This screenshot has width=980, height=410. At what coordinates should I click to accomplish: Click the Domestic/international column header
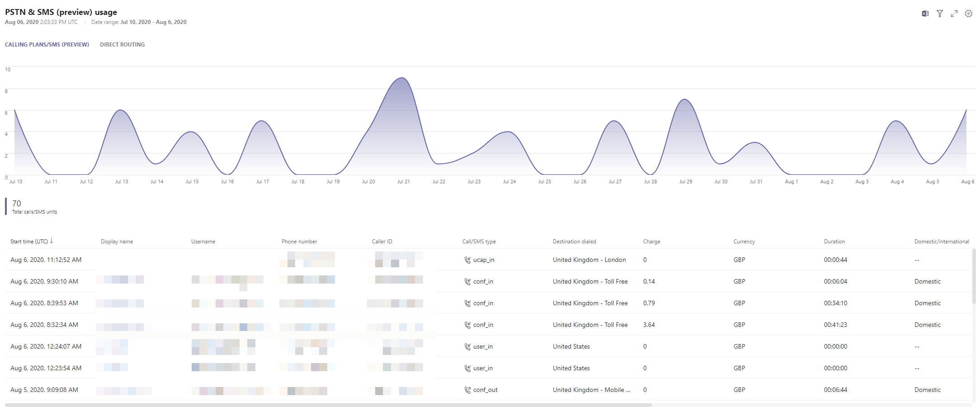[x=941, y=242]
